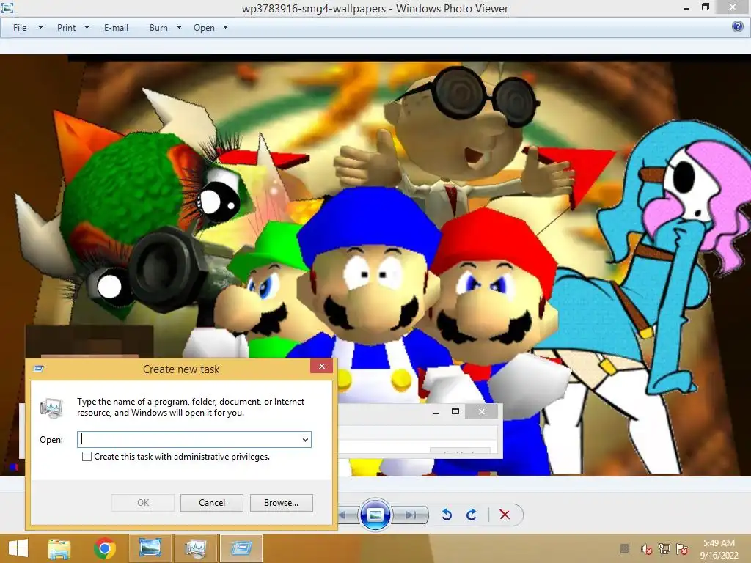The image size is (751, 563).
Task: Click OK in Create new task
Action: point(143,503)
